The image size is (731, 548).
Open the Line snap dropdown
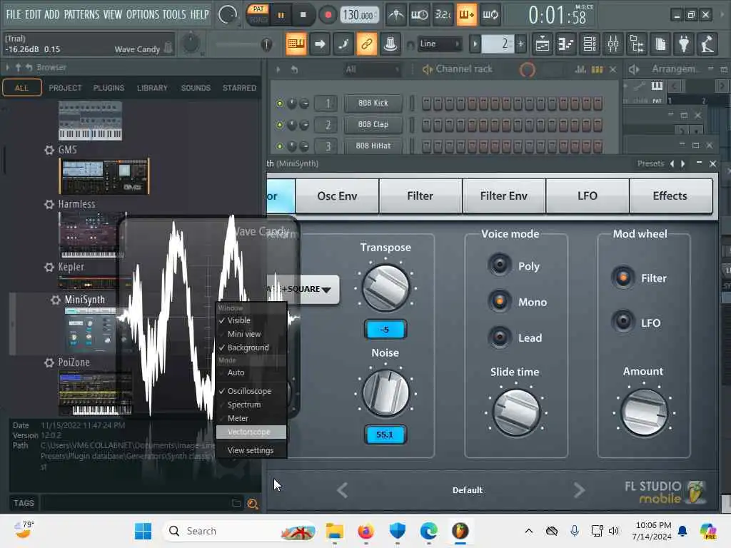[x=439, y=44]
